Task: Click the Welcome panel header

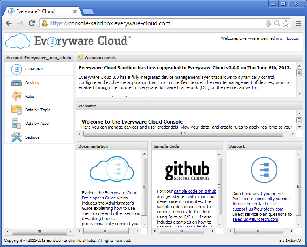Action: click(x=189, y=106)
